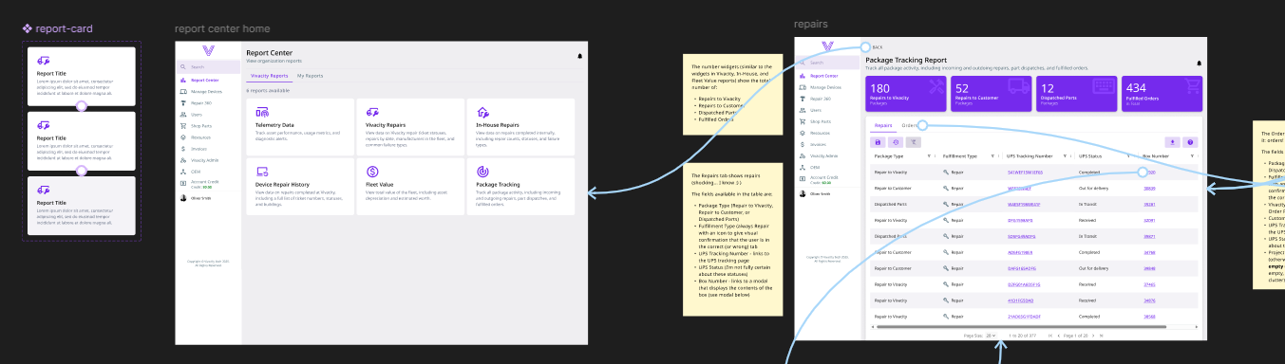Screen dimensions: 1285x364
Task: Click the Vivacity logo in report center home
Action: (208, 50)
